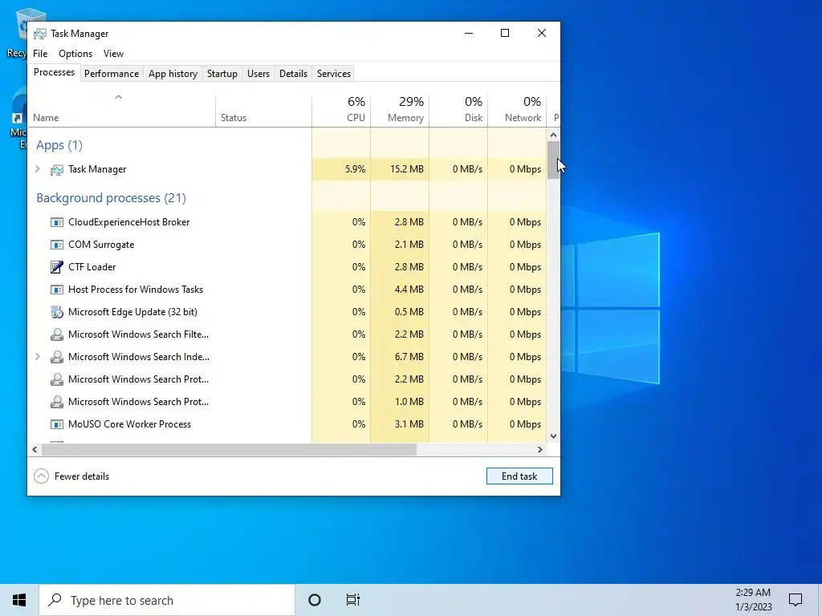Select the Processes tab
Viewport: 822px width, 616px height.
click(x=54, y=72)
